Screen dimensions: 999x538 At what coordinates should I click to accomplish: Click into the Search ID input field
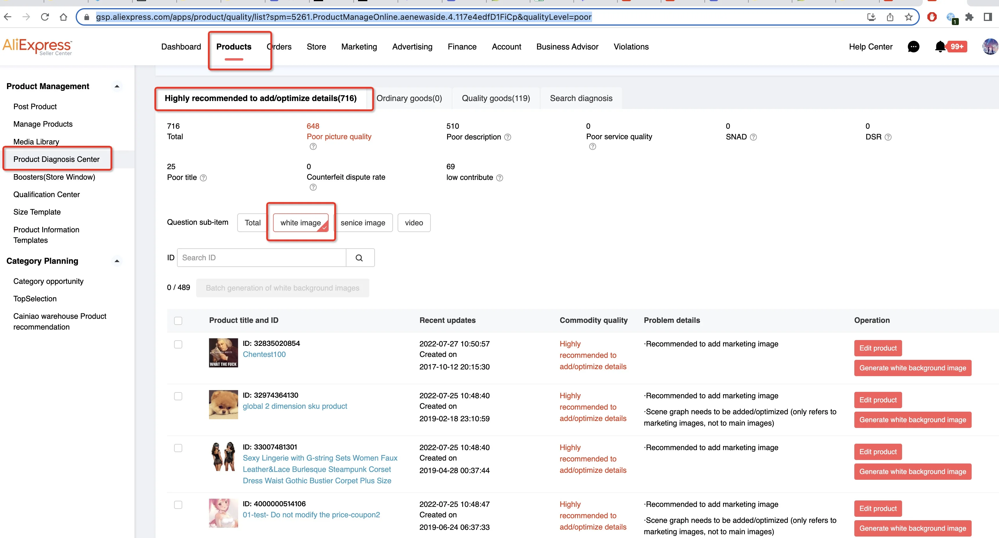pos(261,258)
